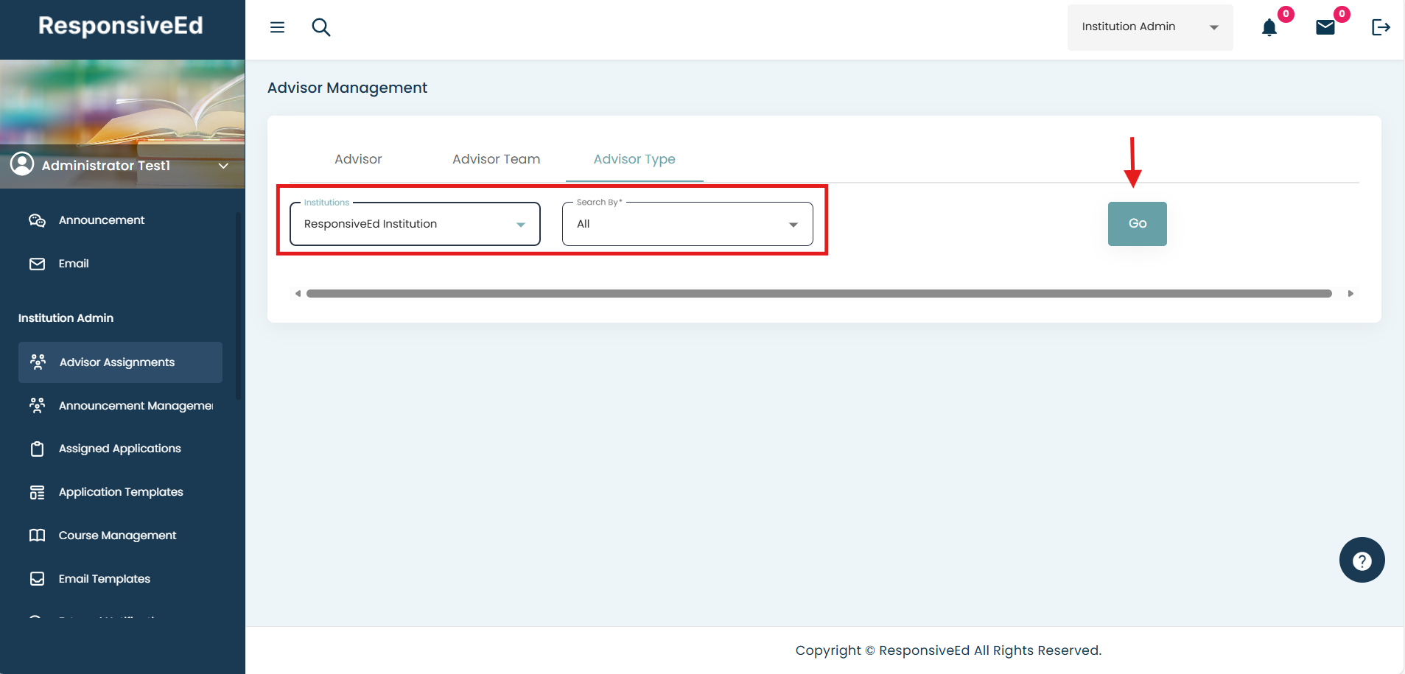Click the hamburger menu icon
Viewport: 1405px width, 674px height.
click(x=277, y=27)
